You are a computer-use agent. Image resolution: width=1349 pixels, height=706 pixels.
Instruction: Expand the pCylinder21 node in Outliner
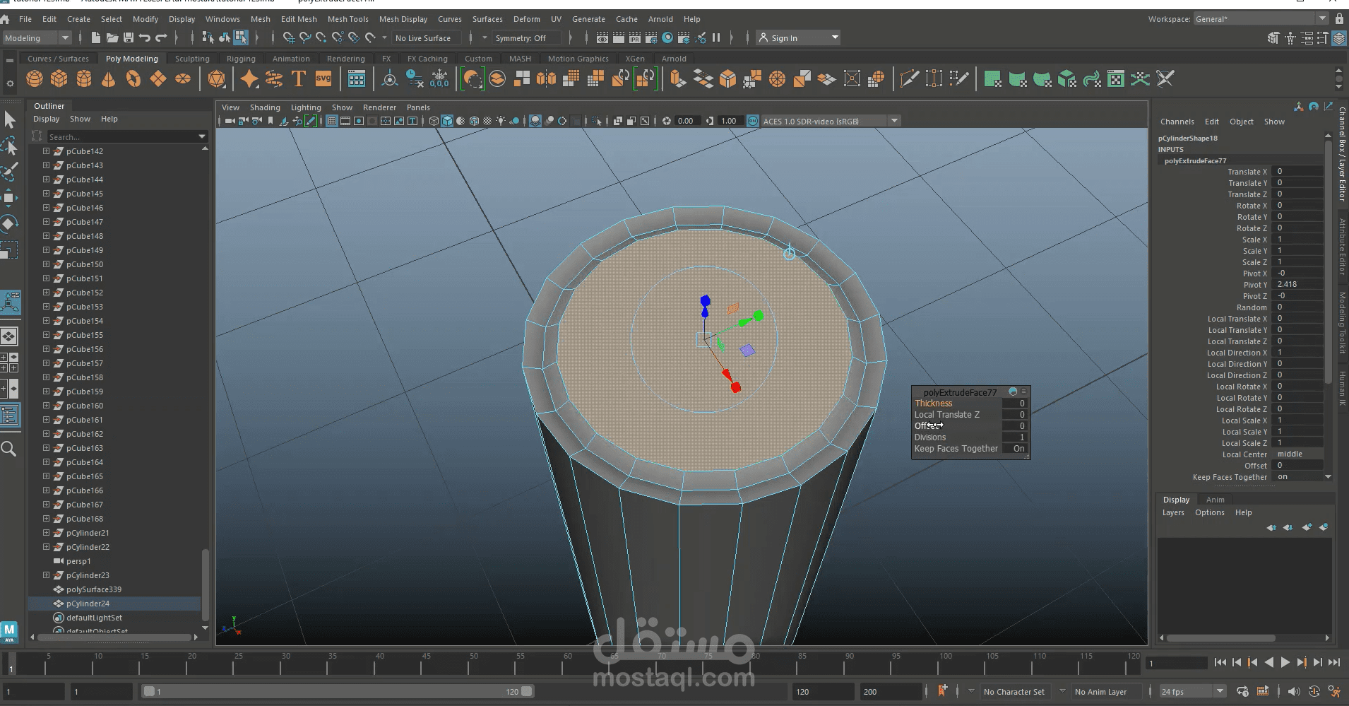click(x=46, y=533)
